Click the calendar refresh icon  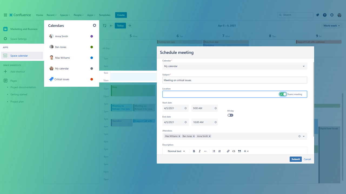tap(105, 26)
